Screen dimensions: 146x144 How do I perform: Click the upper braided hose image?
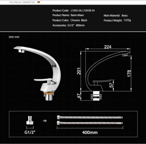tap(90, 117)
